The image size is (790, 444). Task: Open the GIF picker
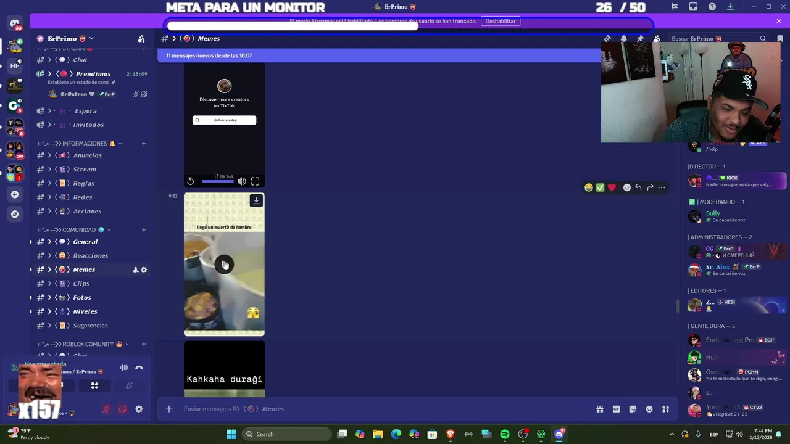(x=616, y=409)
